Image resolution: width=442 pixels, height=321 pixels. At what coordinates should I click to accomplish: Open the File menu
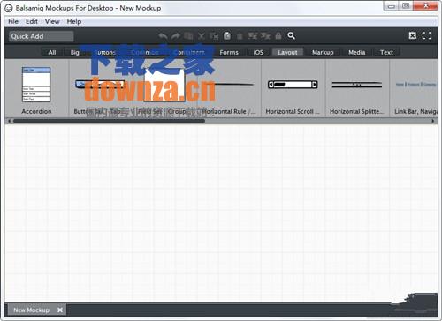(x=13, y=21)
